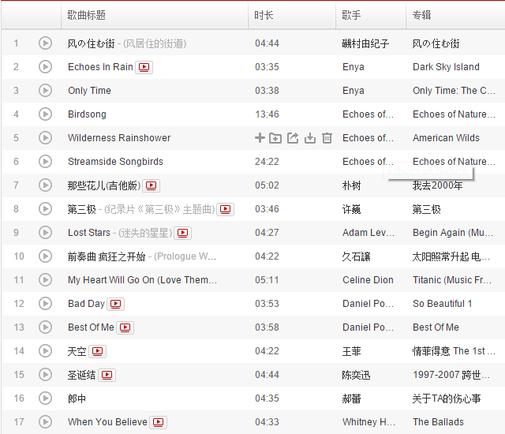The image size is (505, 434).
Task: Open MV video for When You Believe
Action: 158,422
